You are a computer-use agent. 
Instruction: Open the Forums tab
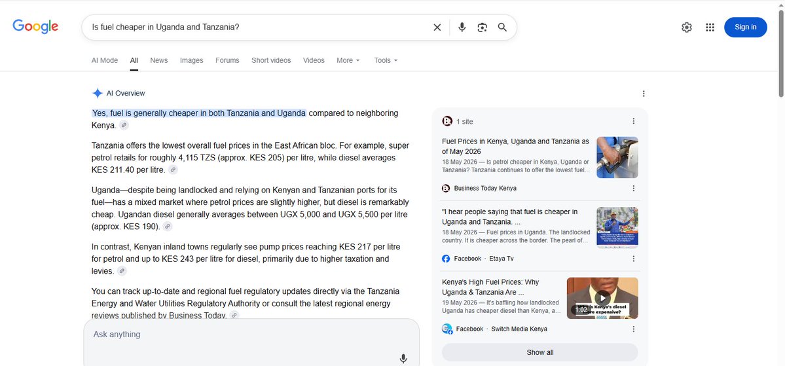click(x=227, y=60)
